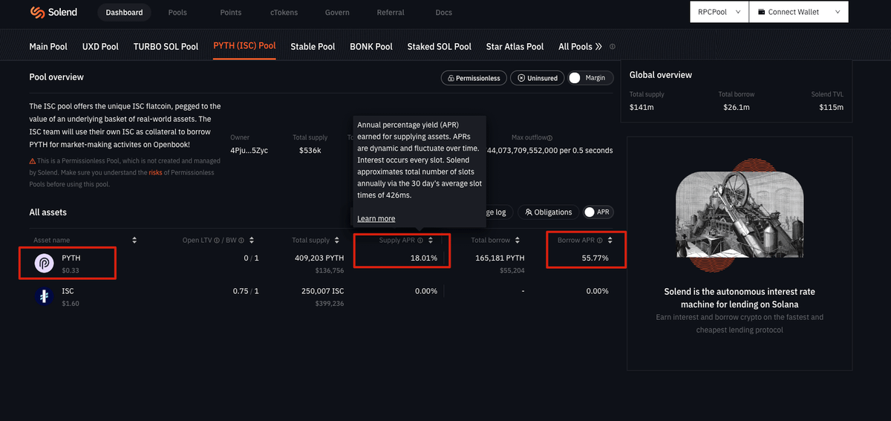Click the warning triangle before Permissionless Pool notice
891x421 pixels.
[x=33, y=161]
